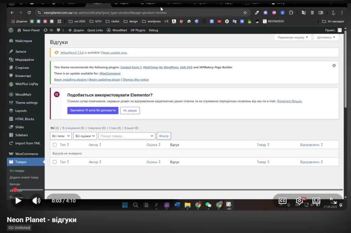Image resolution: width=351 pixels, height=233 pixels.
Task: Bookmark page with the star icon
Action: coord(245,13)
